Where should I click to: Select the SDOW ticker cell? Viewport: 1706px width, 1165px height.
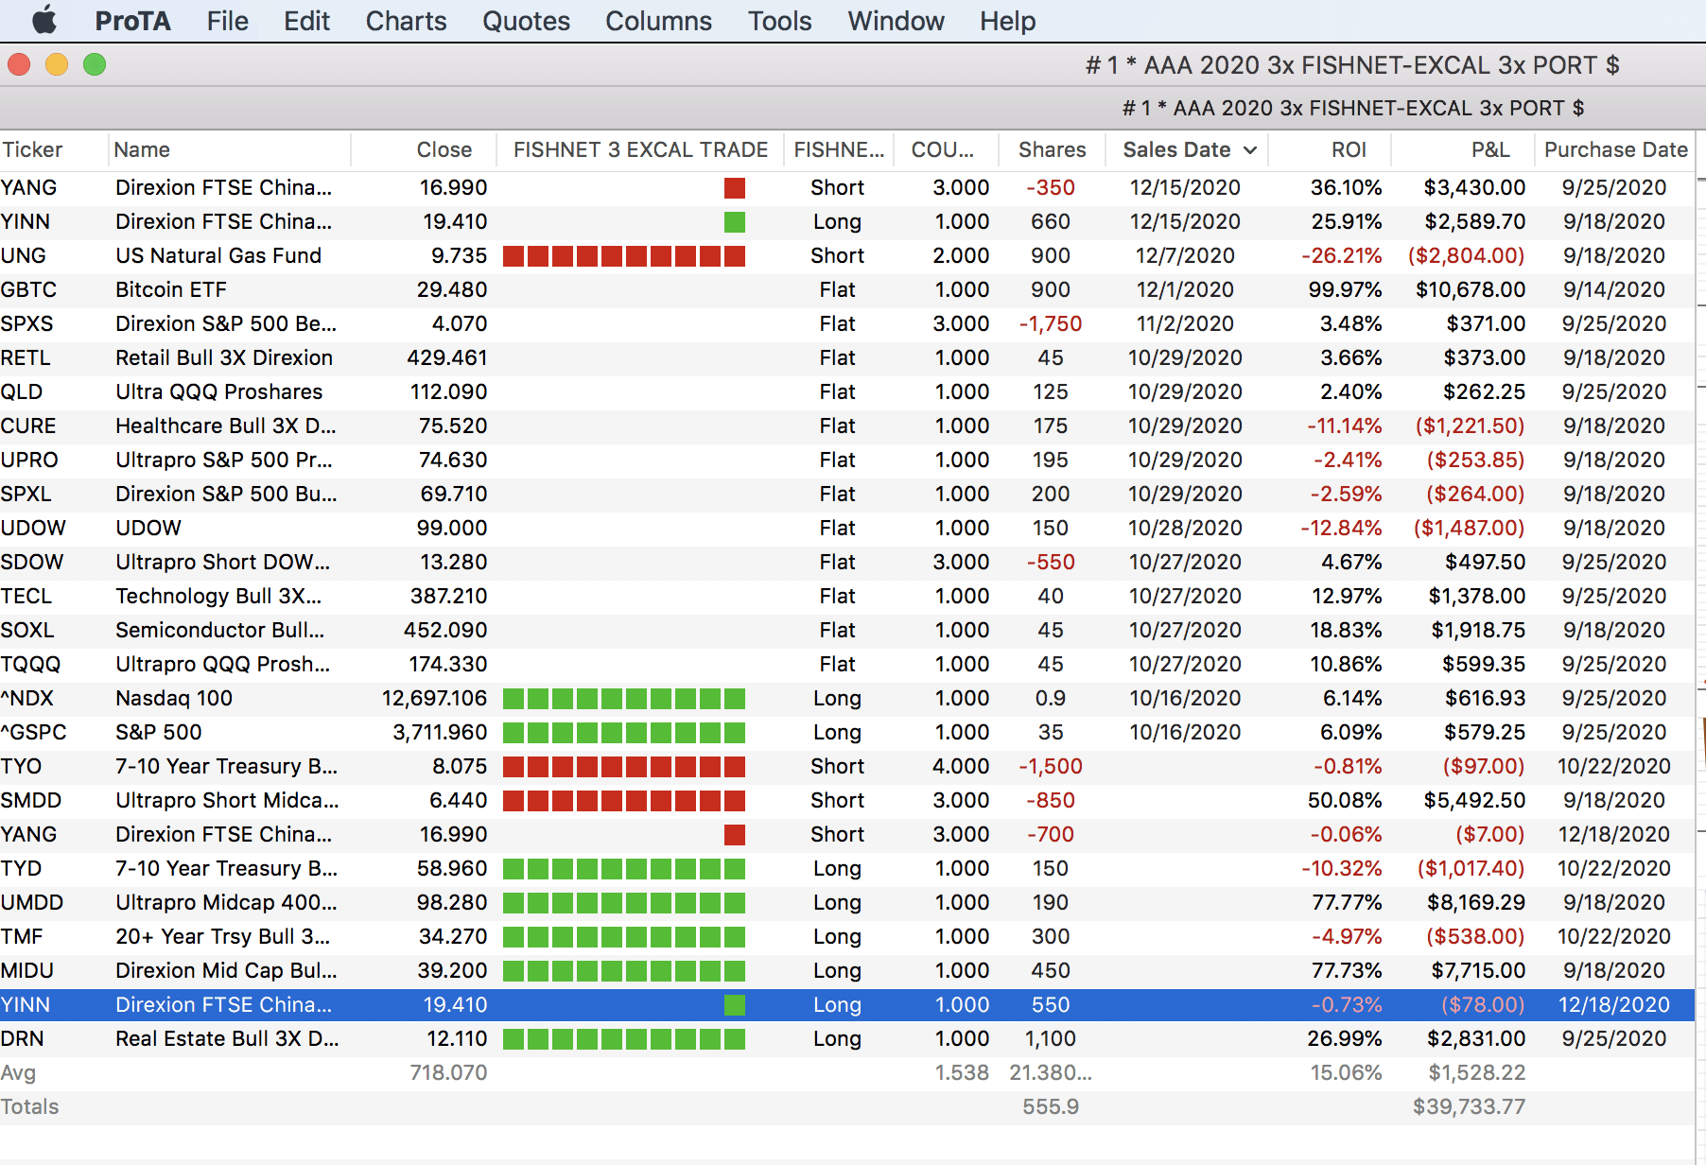pyautogui.click(x=32, y=562)
